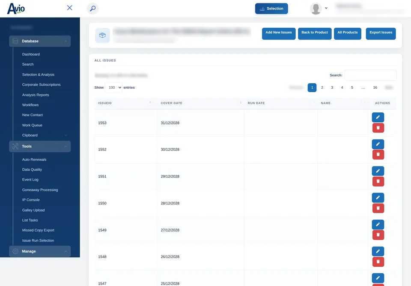Click Export Issues button
Screen dimensions: 411x286
point(381,33)
